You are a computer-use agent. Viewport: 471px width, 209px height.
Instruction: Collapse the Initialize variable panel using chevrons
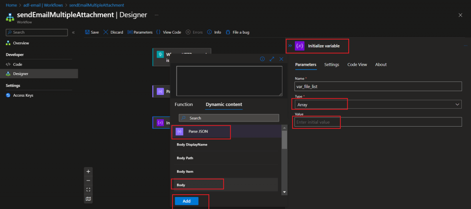pyautogui.click(x=290, y=46)
